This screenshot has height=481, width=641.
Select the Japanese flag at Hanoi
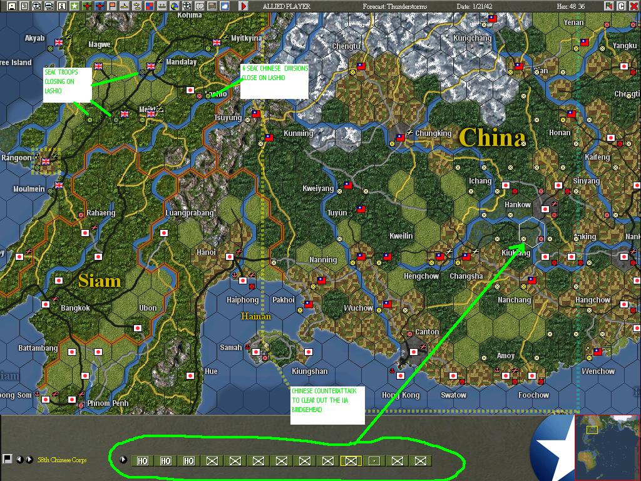230,257
